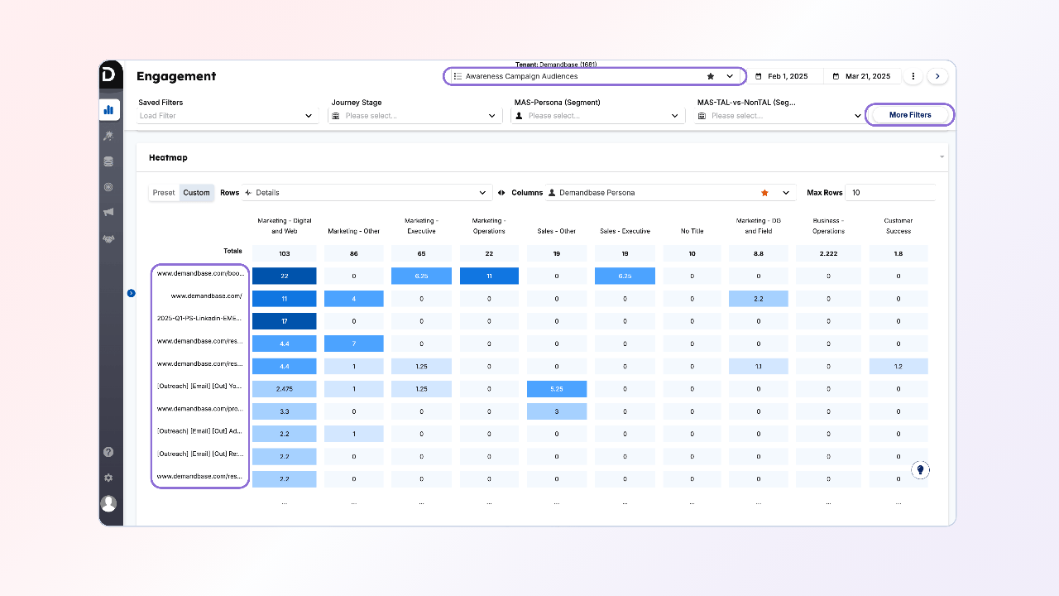Click the database icon in sidebar
1059x596 pixels.
pos(108,161)
